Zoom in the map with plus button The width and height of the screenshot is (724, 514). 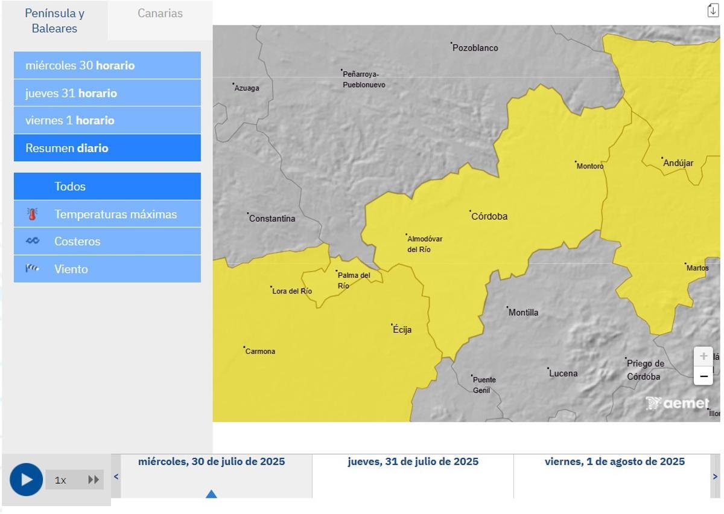(703, 356)
